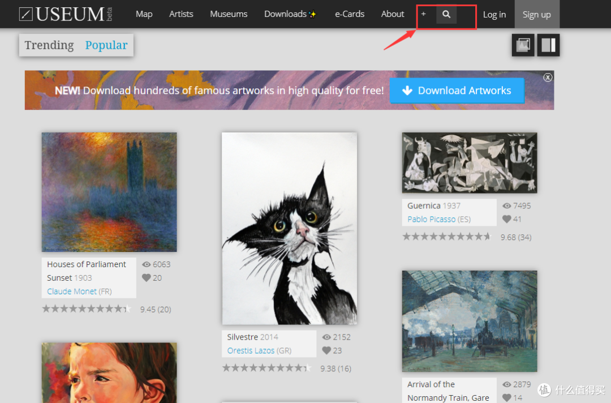This screenshot has width=611, height=403.
Task: Like Arrival of the Normandy Train heart
Action: coord(506,397)
